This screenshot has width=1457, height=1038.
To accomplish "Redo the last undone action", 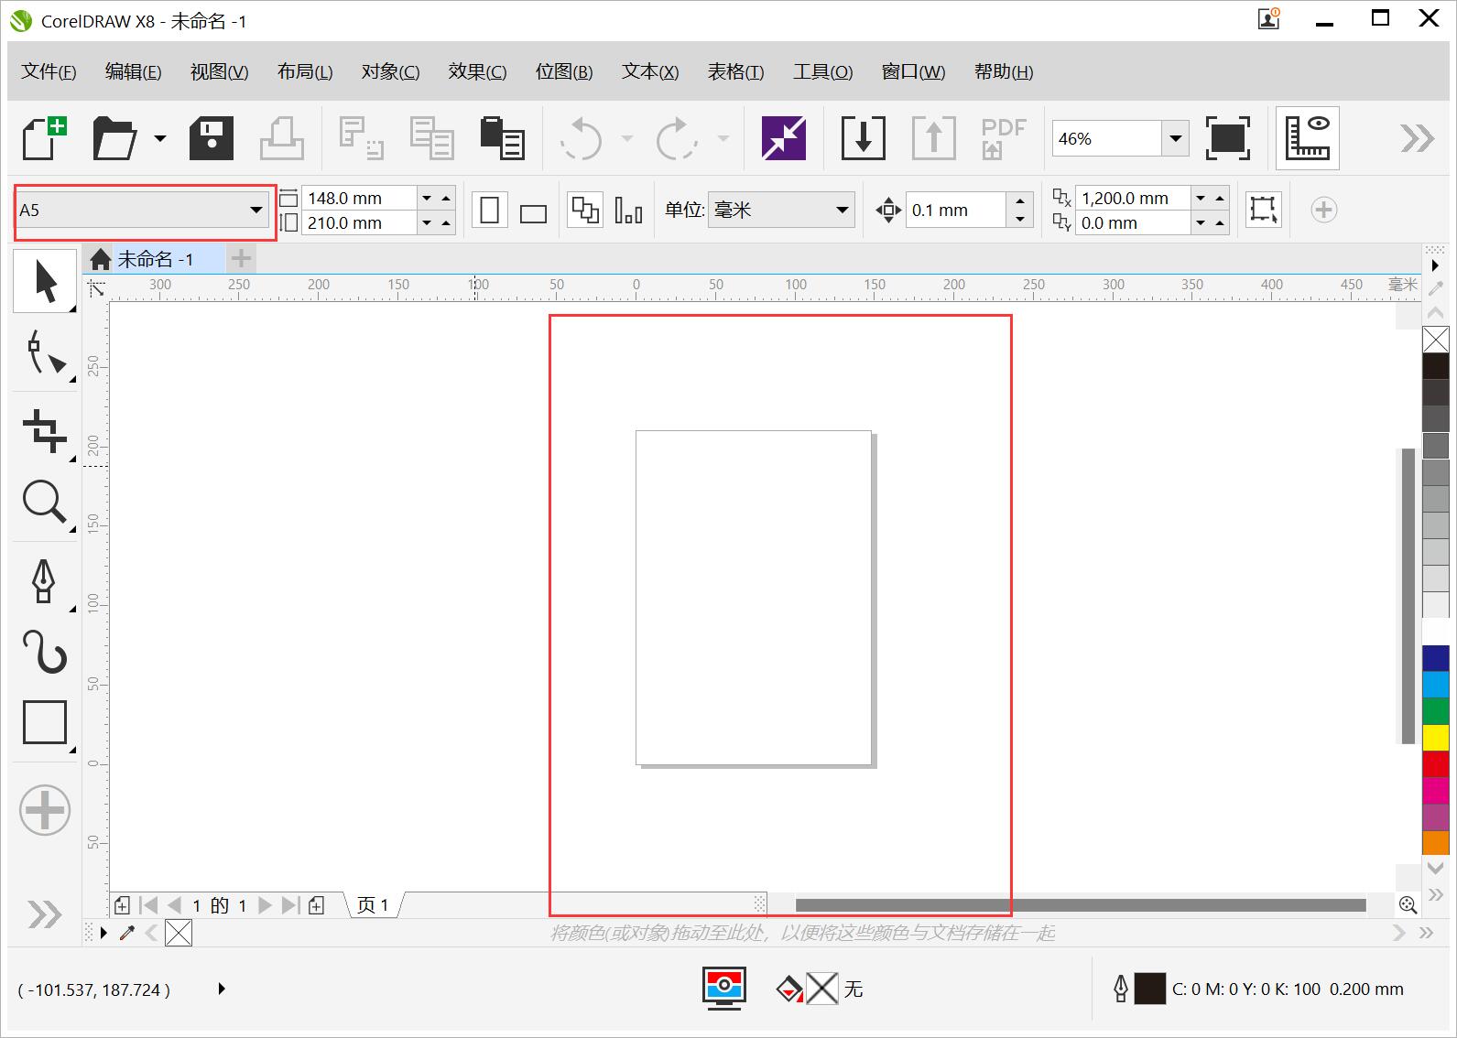I will coord(678,138).
